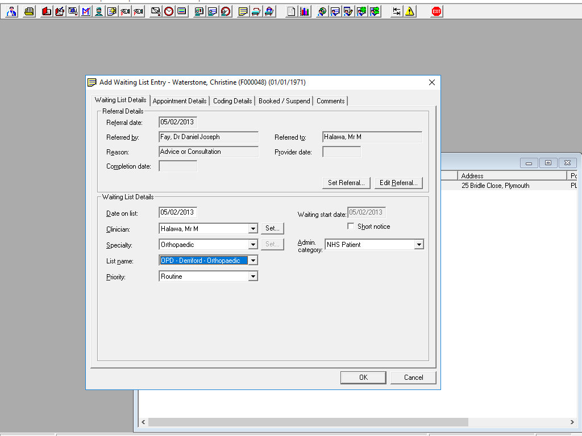
Task: Click the empty Completion date field
Action: click(x=178, y=166)
